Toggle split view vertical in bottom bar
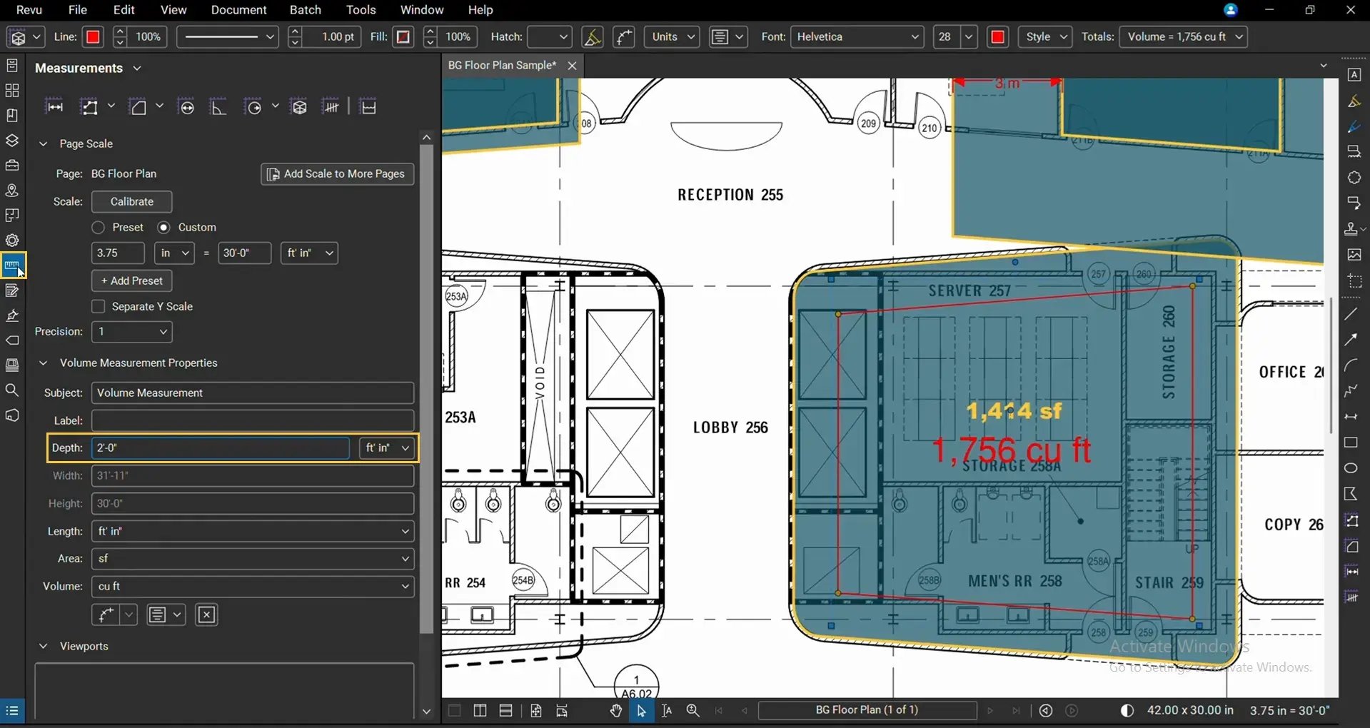 [x=480, y=711]
